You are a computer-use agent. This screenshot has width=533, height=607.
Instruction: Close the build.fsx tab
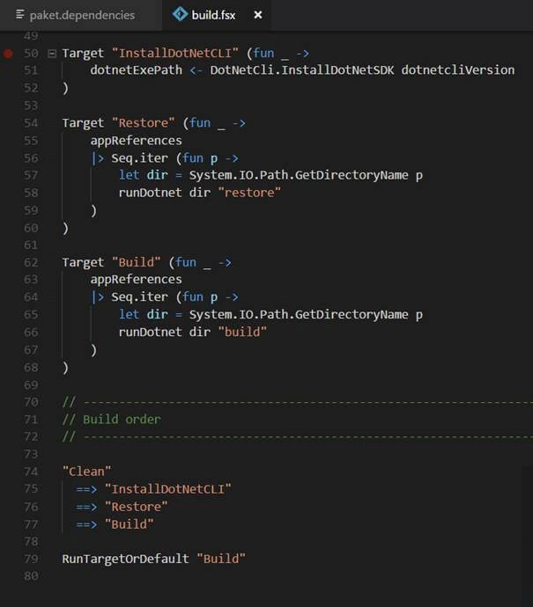[x=258, y=15]
